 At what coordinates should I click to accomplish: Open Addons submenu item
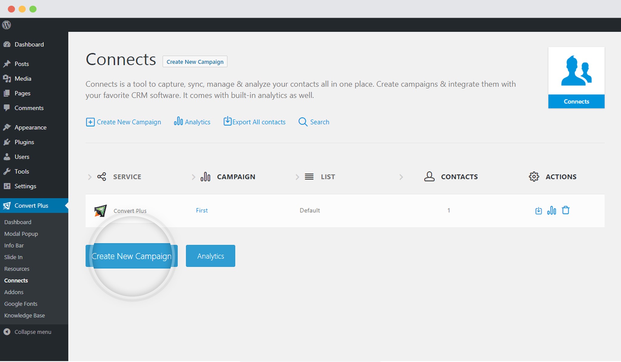tap(14, 292)
